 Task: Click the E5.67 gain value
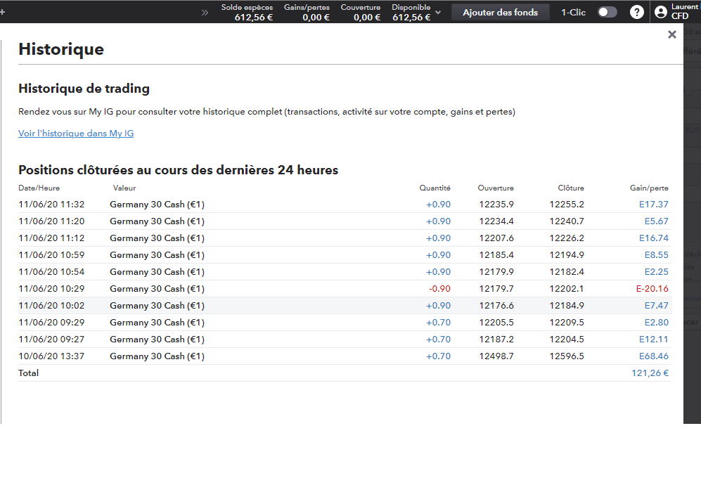point(656,221)
